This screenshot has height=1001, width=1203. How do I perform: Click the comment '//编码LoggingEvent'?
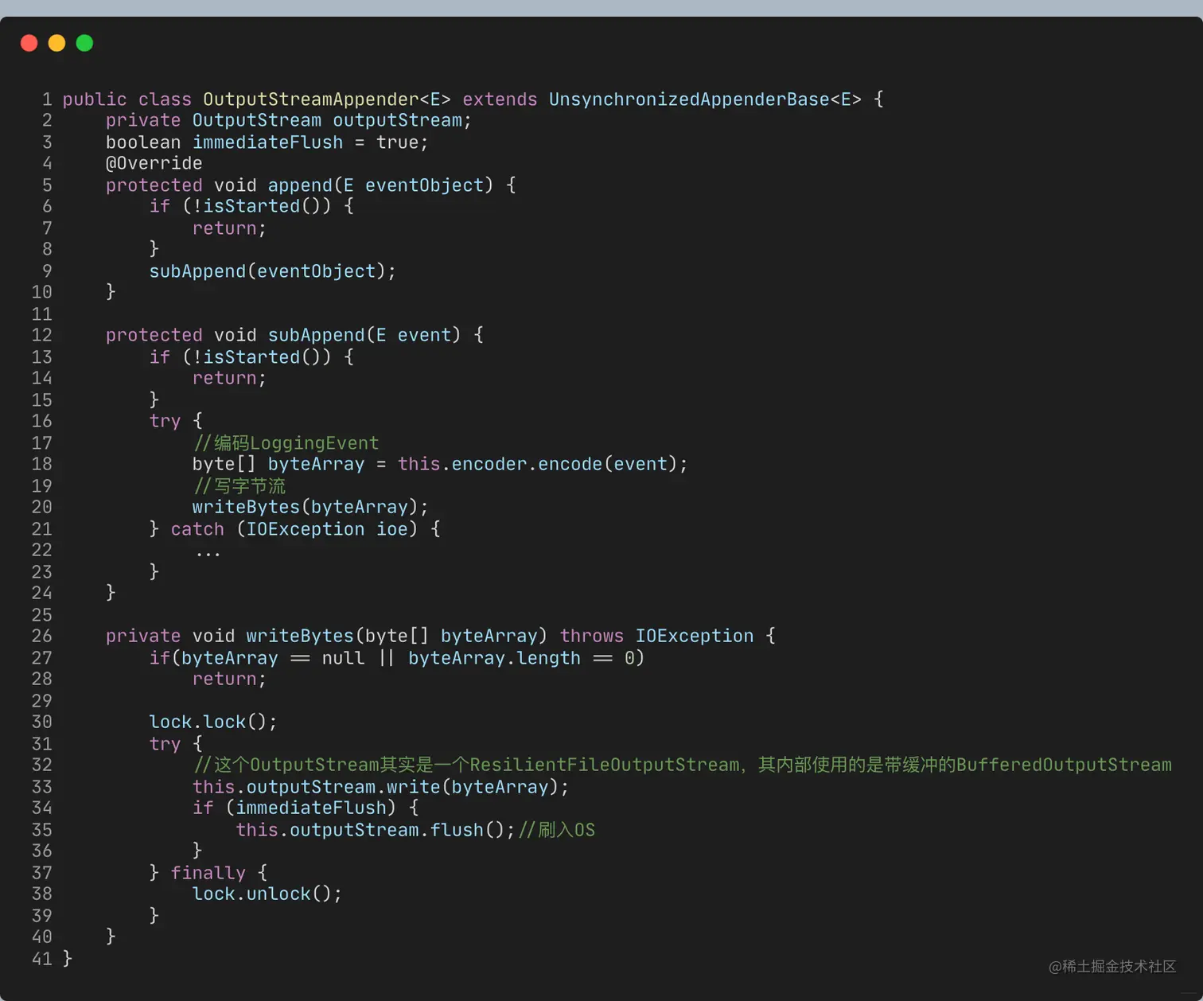point(286,443)
